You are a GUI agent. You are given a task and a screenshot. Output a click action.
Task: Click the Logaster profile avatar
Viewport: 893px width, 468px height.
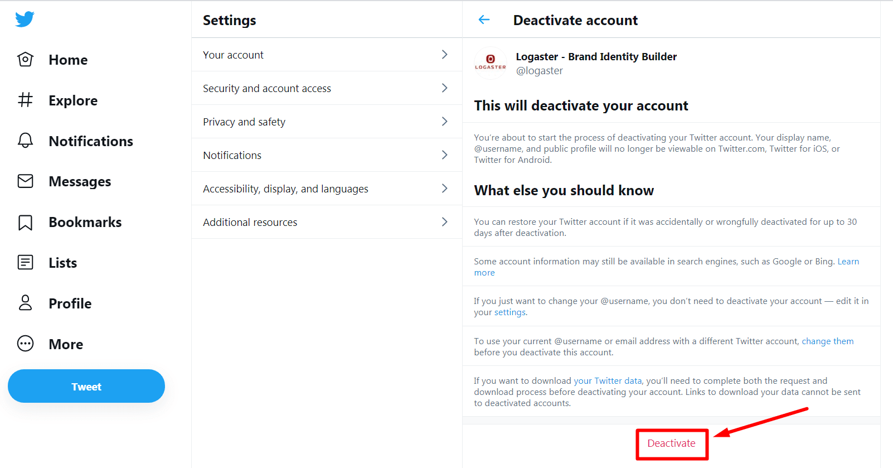(491, 63)
